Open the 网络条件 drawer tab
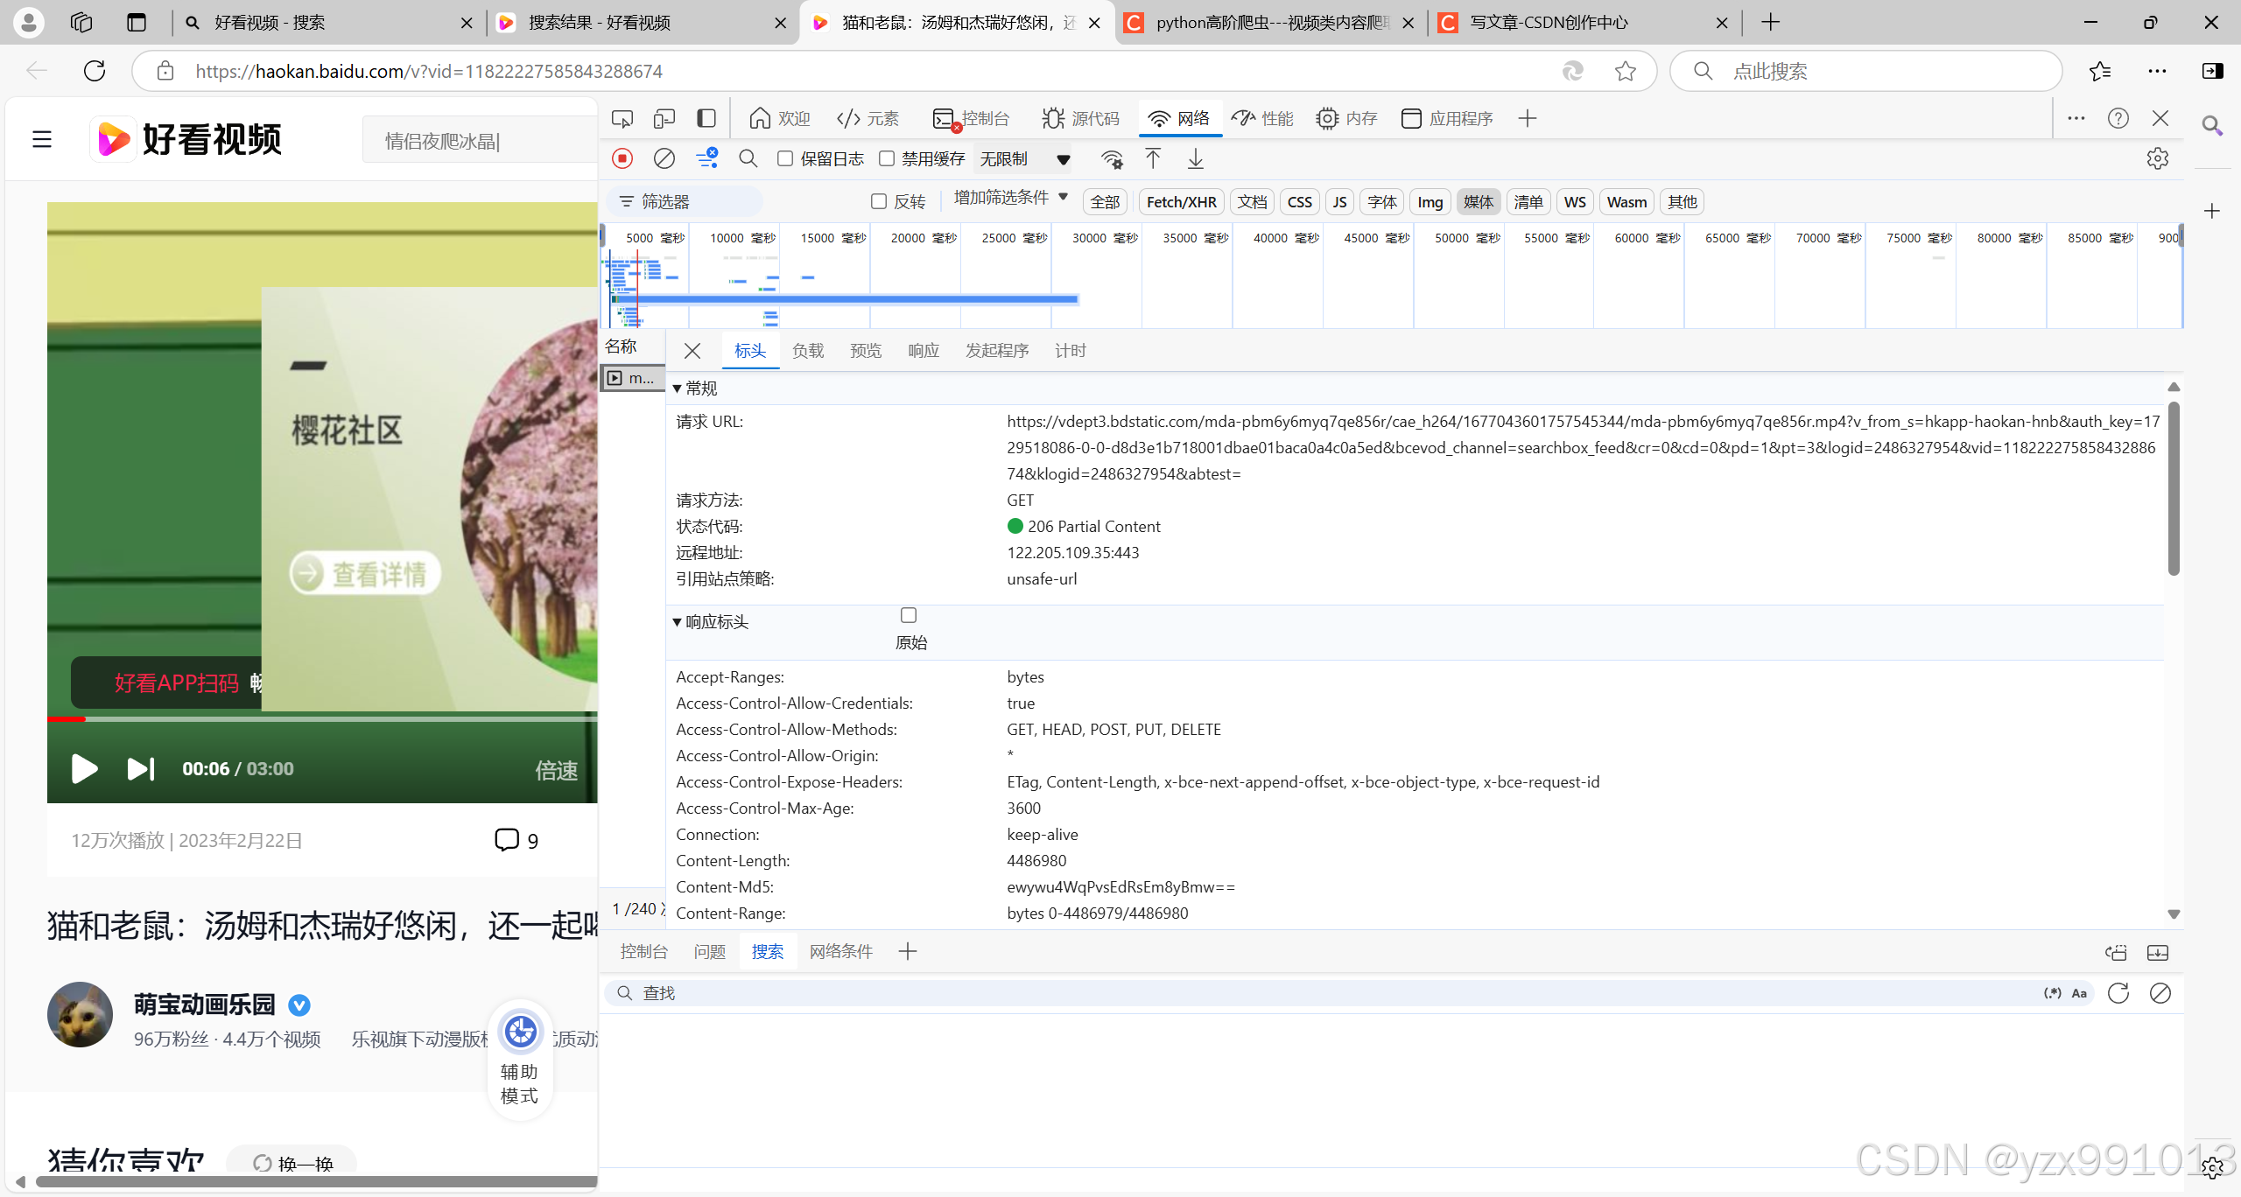 pos(841,951)
